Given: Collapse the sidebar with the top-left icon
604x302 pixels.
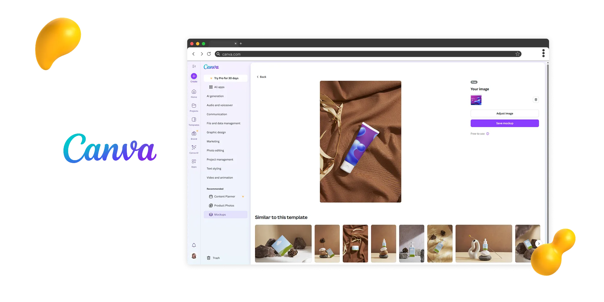Looking at the screenshot, I should [194, 66].
